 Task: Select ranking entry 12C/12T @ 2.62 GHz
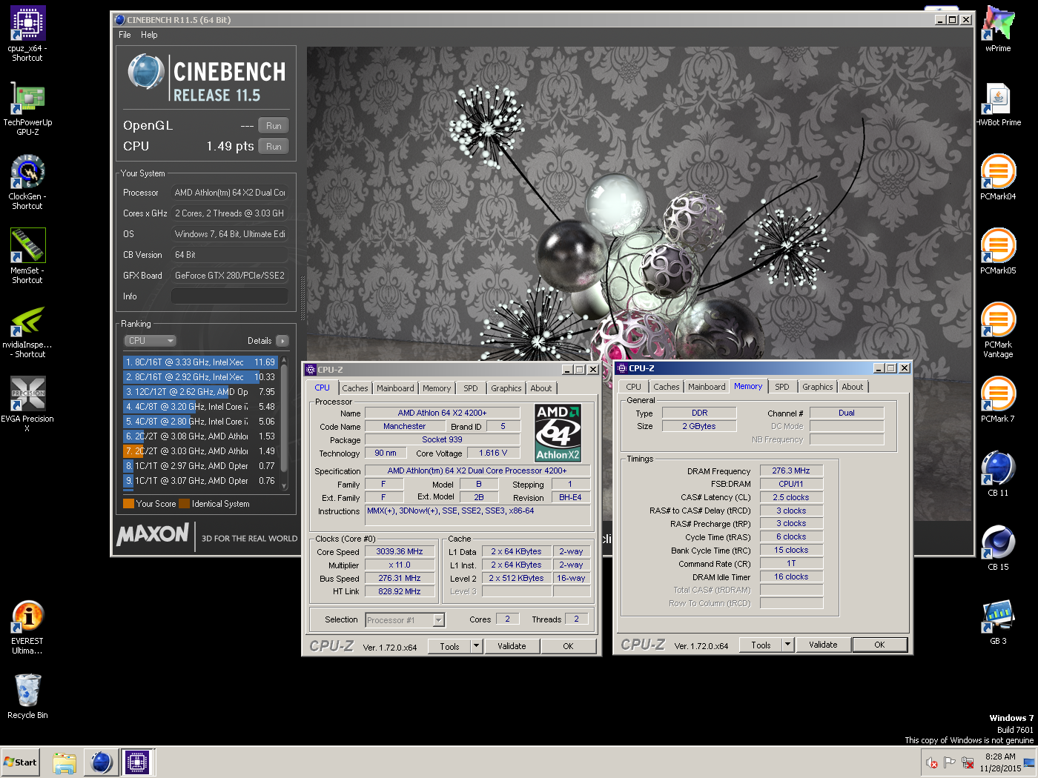pyautogui.click(x=200, y=392)
